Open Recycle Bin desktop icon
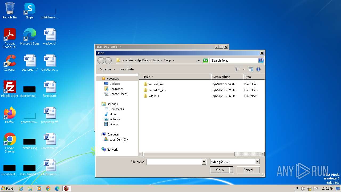Viewport: 341px width, 192px height. point(10,11)
